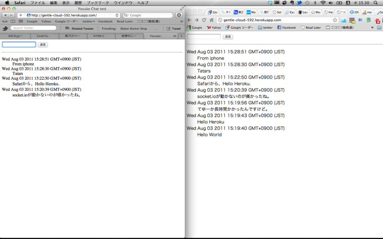Switch to the HTML5... tab in Safari
383x239 pixels.
coord(100,36)
